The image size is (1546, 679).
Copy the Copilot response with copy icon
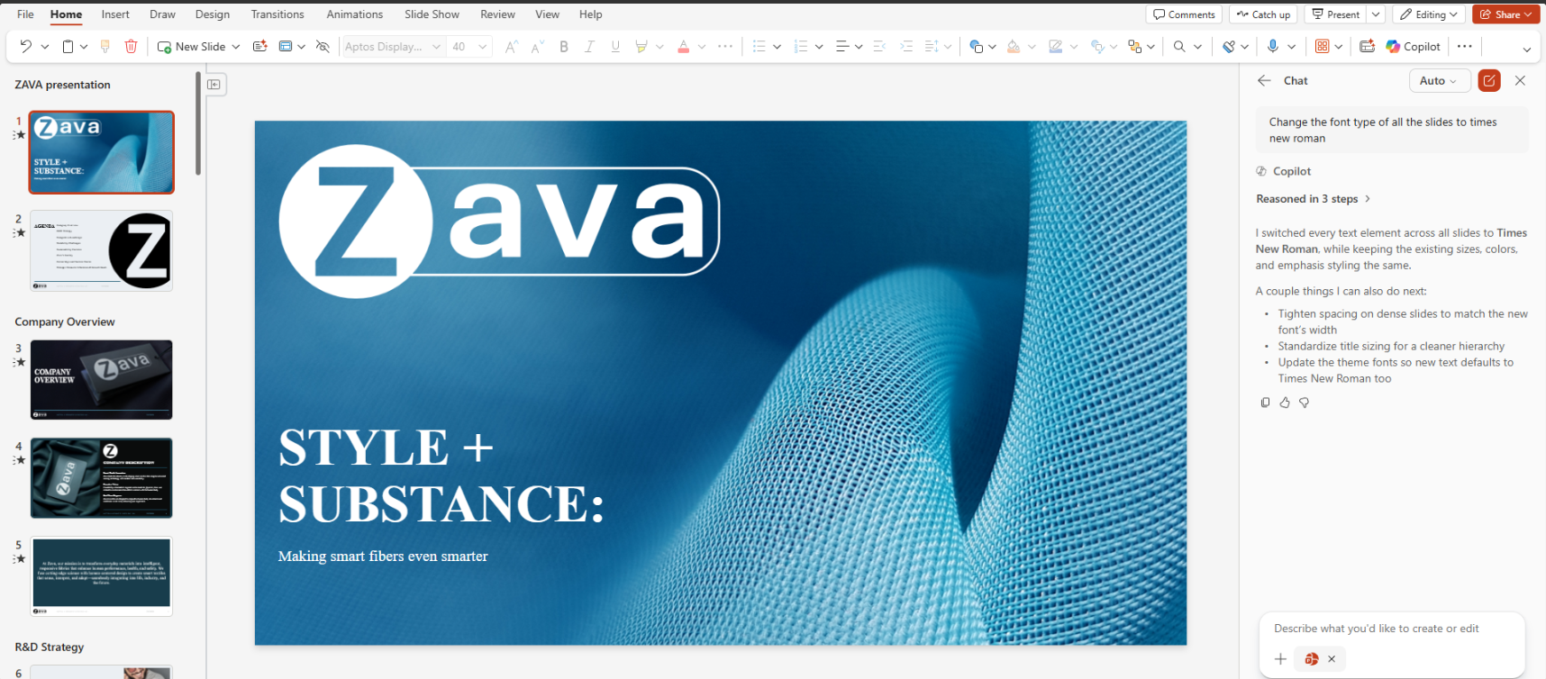[1265, 403]
